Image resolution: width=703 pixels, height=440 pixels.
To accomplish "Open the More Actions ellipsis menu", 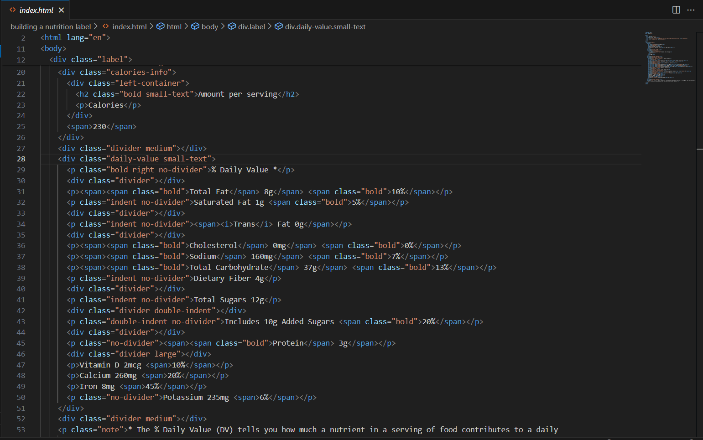I will 691,10.
